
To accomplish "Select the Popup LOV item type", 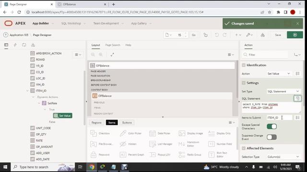I will (x=160, y=155).
